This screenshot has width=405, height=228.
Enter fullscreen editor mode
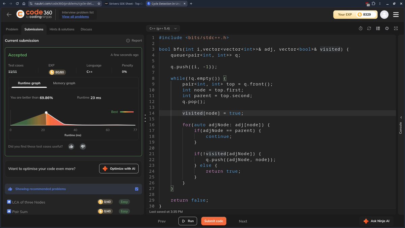coord(395,29)
